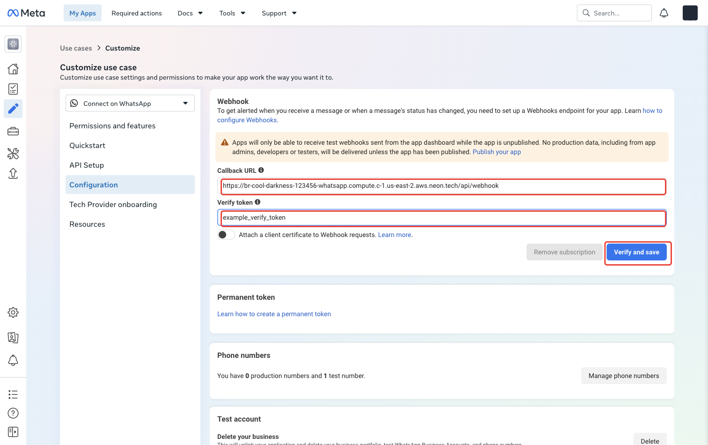The width and height of the screenshot is (708, 445).
Task: Select the Configuration section
Action: 130,185
